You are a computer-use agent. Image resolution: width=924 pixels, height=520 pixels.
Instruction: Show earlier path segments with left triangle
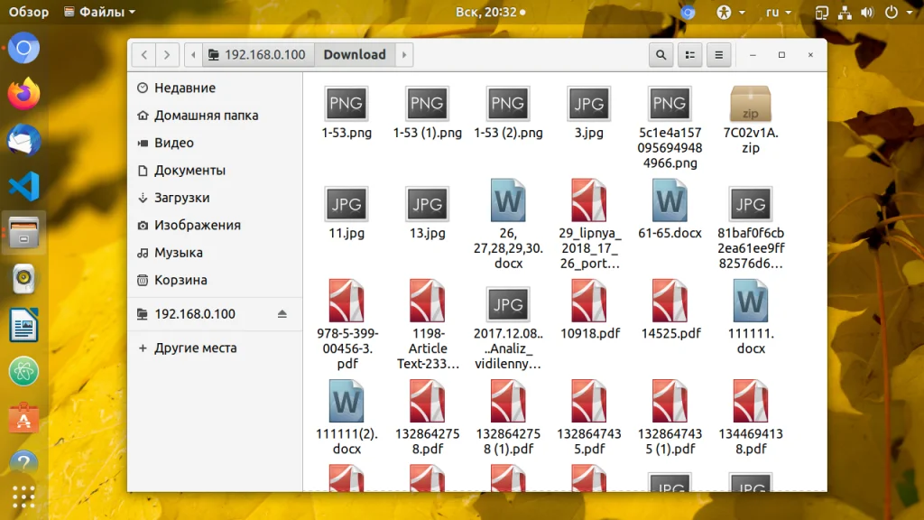pos(193,55)
